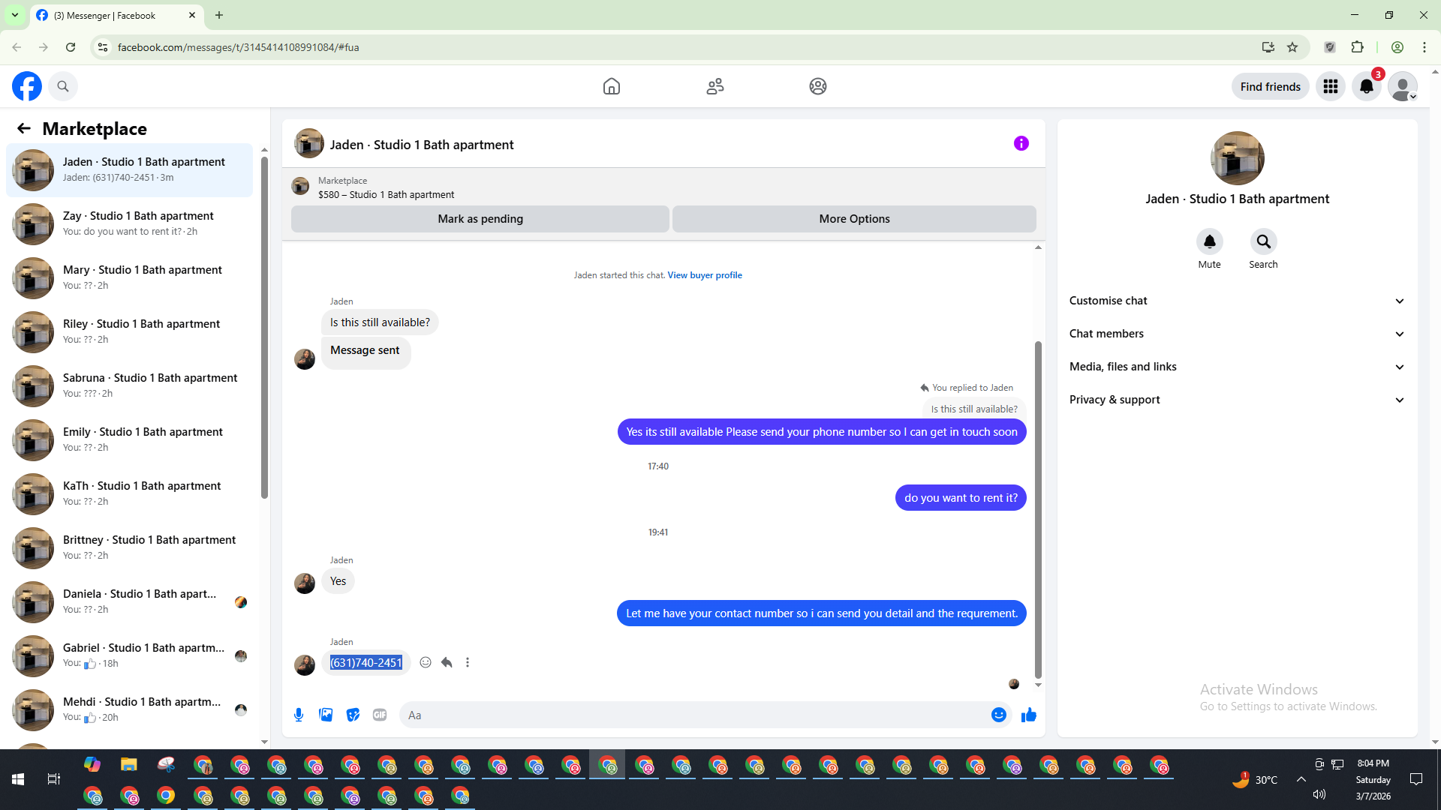Mute the Jaden conversation

[1210, 241]
